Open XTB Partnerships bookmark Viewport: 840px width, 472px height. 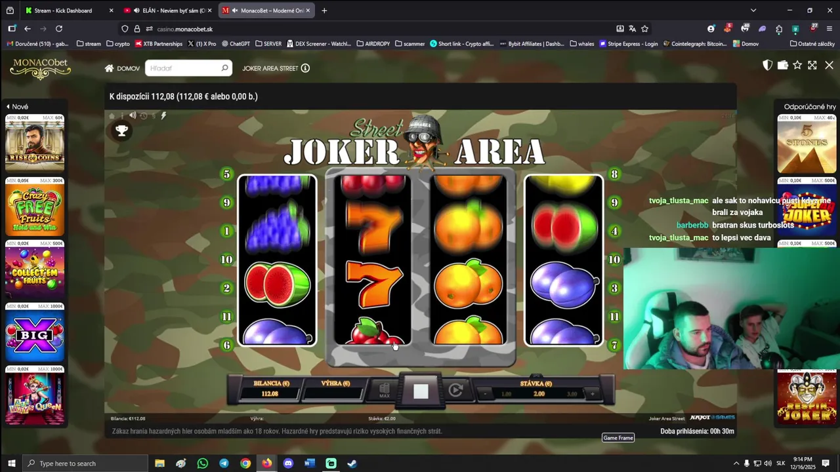pos(159,44)
